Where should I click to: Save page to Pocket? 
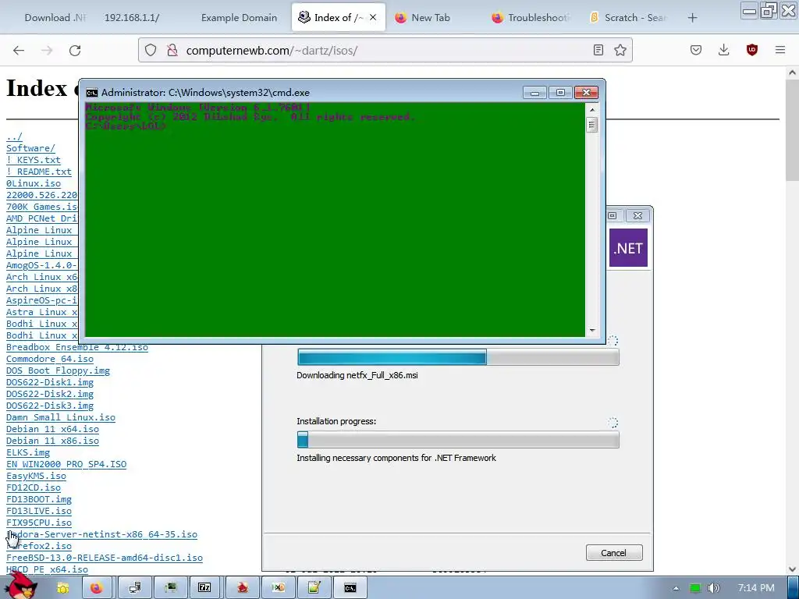[x=695, y=50]
